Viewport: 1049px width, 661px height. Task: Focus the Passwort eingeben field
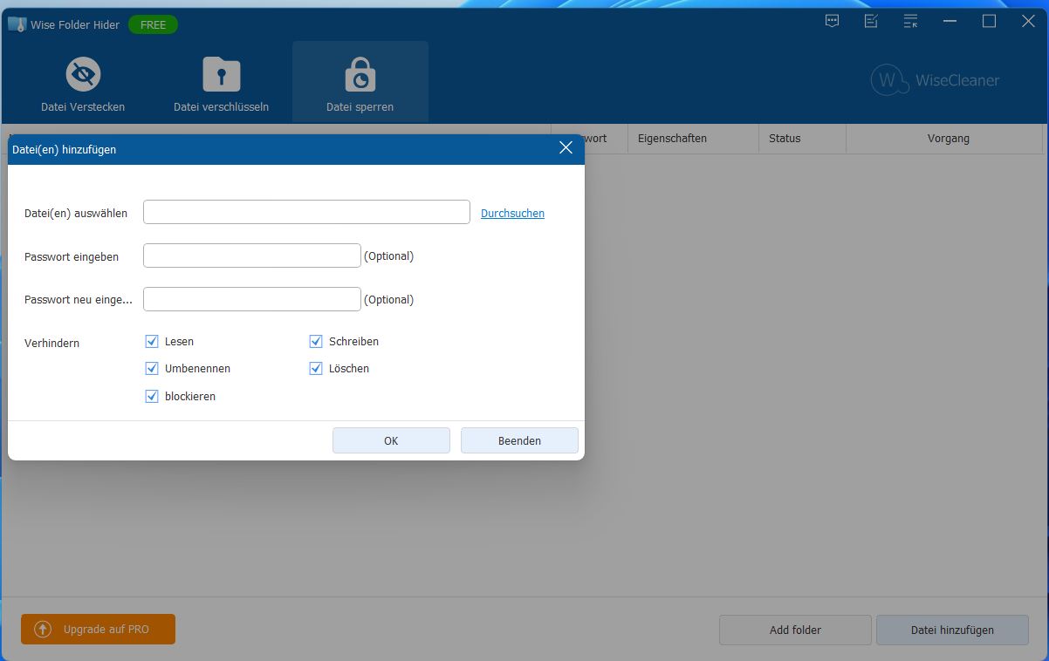(x=251, y=256)
